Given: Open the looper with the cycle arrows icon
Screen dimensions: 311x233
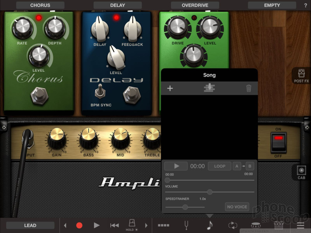Looking at the screenshot, I should pos(232,225).
